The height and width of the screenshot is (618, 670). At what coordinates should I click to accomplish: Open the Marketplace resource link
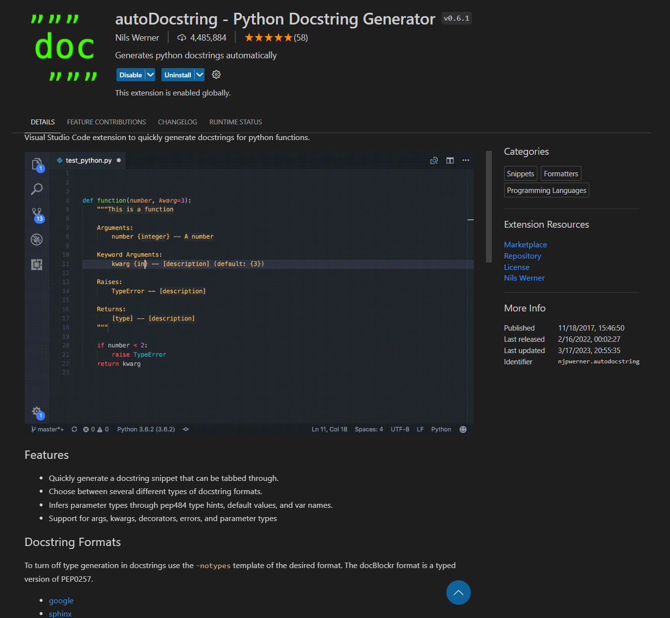point(526,245)
